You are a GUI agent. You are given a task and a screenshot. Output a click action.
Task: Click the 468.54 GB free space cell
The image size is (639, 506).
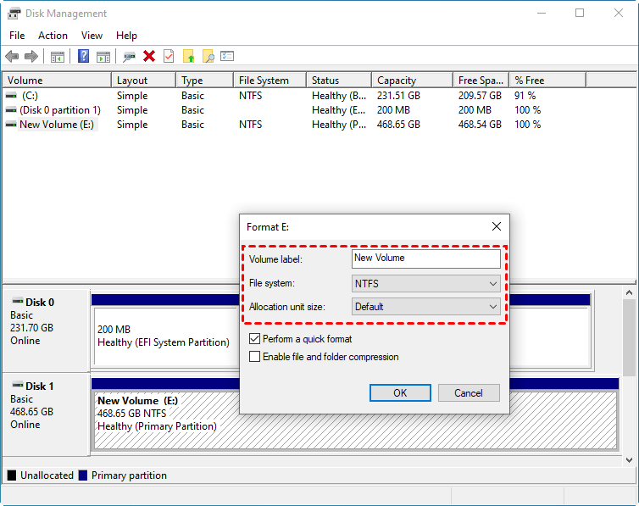(x=480, y=125)
